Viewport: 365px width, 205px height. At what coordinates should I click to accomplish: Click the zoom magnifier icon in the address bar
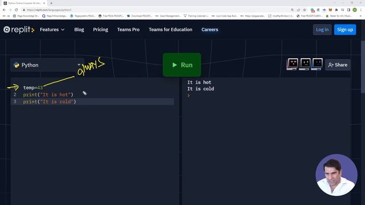292,10
